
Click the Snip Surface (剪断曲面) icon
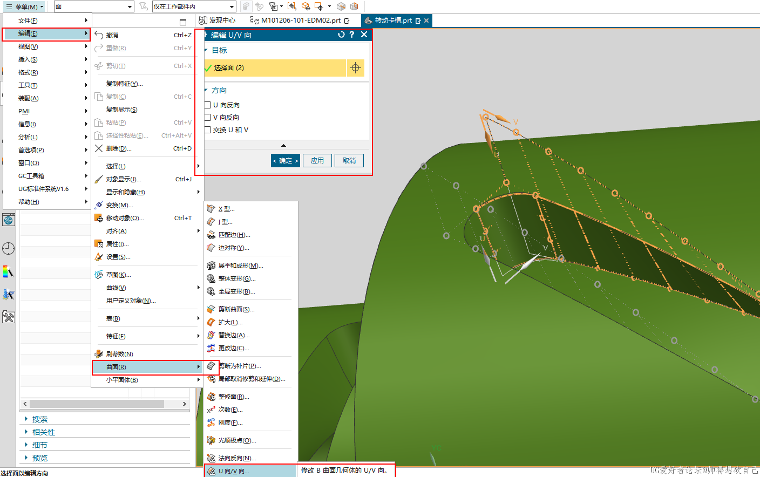coord(211,309)
